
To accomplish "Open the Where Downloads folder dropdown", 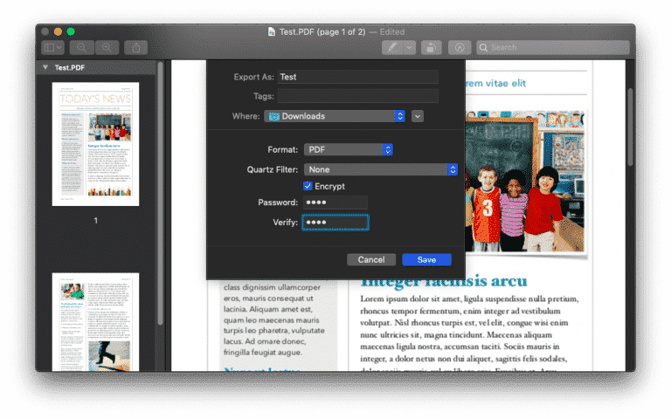I will 336,116.
